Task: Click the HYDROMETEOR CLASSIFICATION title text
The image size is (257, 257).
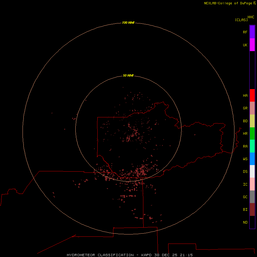Action: point(100,255)
